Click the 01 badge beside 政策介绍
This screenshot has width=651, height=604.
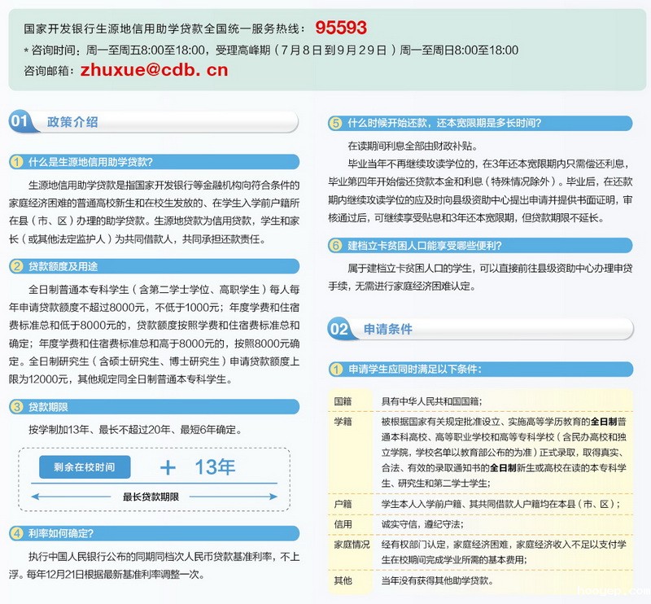pyautogui.click(x=21, y=121)
